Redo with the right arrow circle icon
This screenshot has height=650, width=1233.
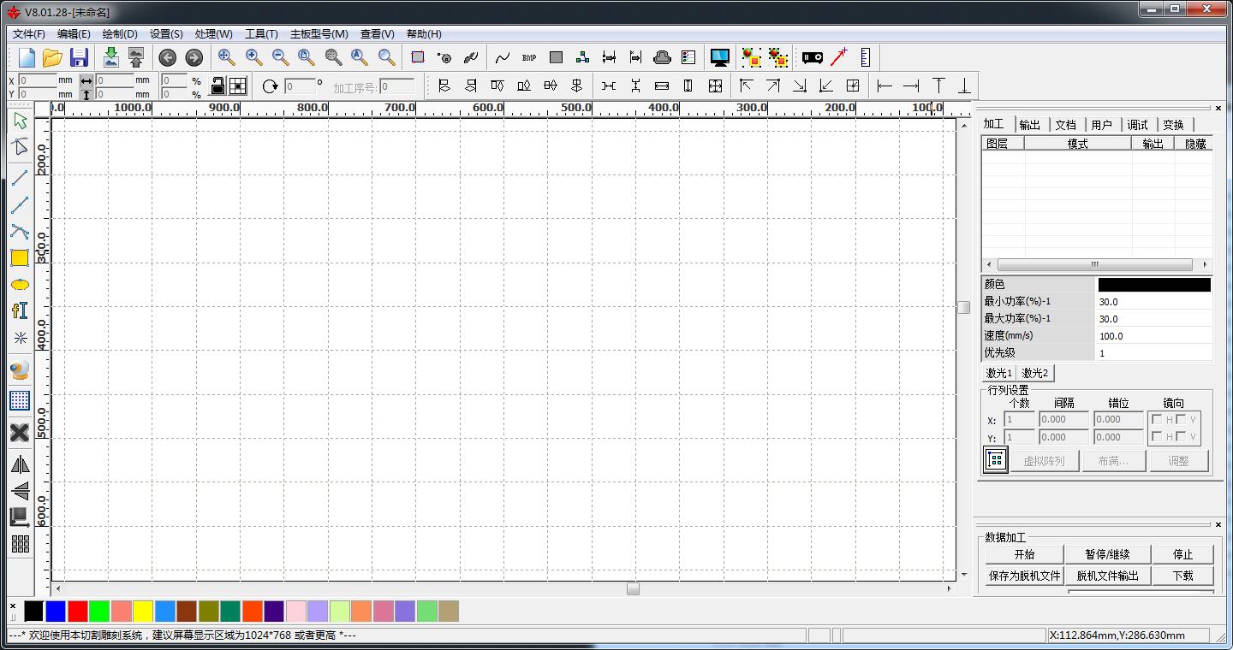point(194,57)
